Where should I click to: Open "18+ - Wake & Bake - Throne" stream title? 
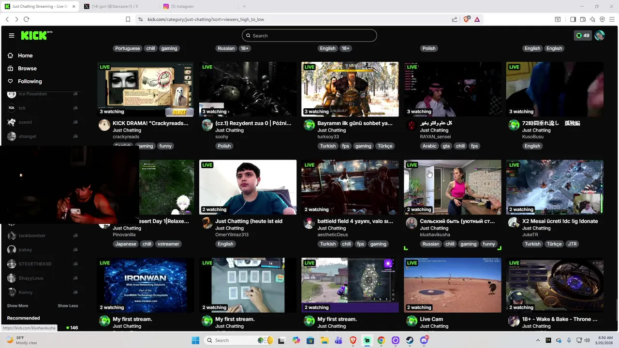560,319
